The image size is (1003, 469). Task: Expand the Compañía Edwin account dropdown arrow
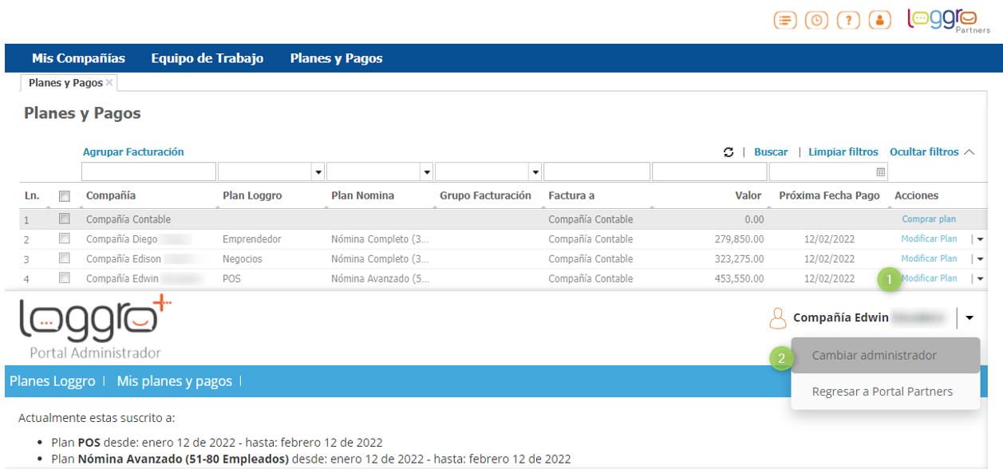pyautogui.click(x=969, y=318)
